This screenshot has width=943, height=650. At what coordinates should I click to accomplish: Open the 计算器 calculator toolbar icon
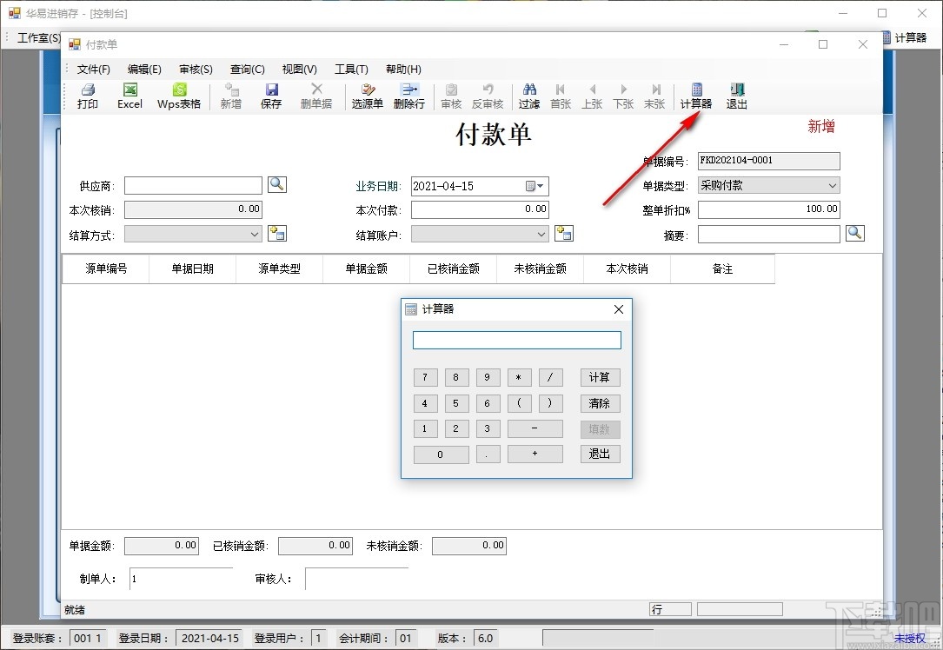click(694, 96)
